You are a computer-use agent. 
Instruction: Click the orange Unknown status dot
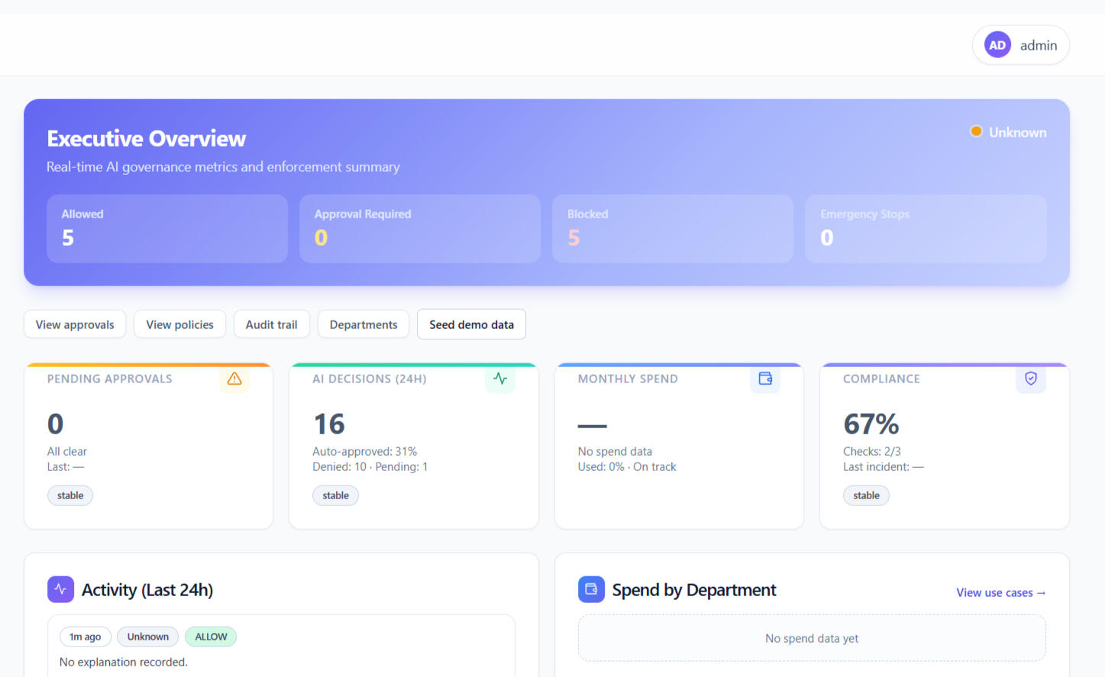click(x=976, y=131)
